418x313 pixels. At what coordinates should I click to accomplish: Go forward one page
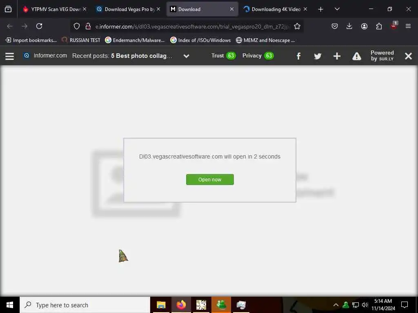[24, 26]
